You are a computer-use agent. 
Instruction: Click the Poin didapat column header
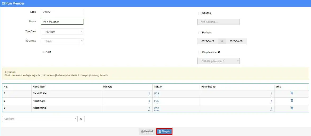[209, 87]
